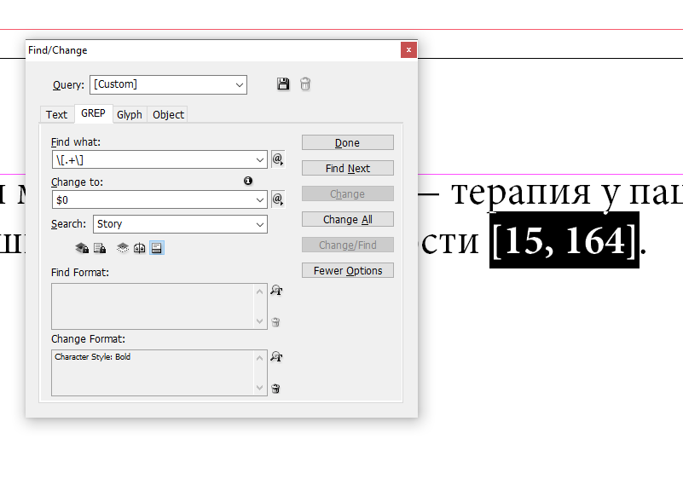Image resolution: width=683 pixels, height=479 pixels.
Task: Click the Delete Query trash icon
Action: coord(305,84)
